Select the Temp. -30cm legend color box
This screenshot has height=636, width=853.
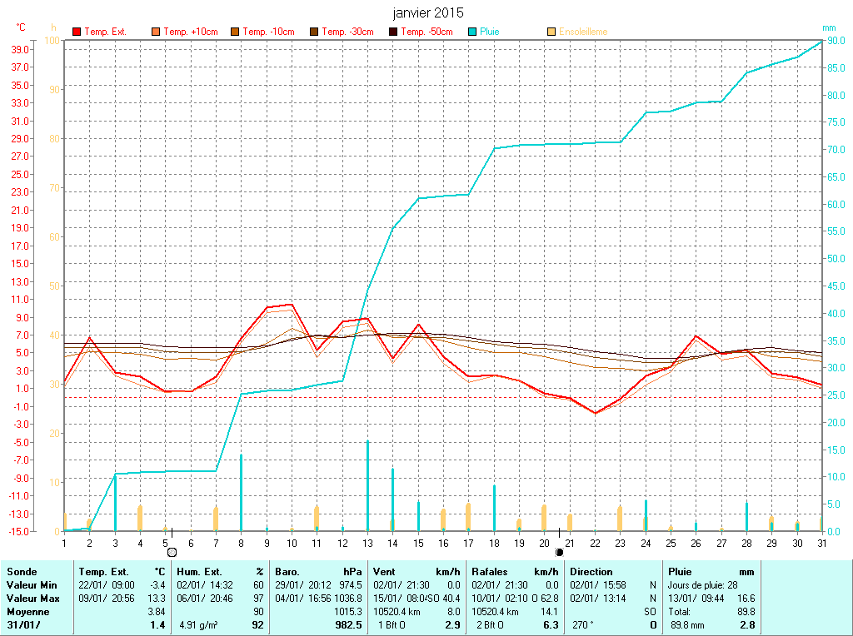click(314, 32)
